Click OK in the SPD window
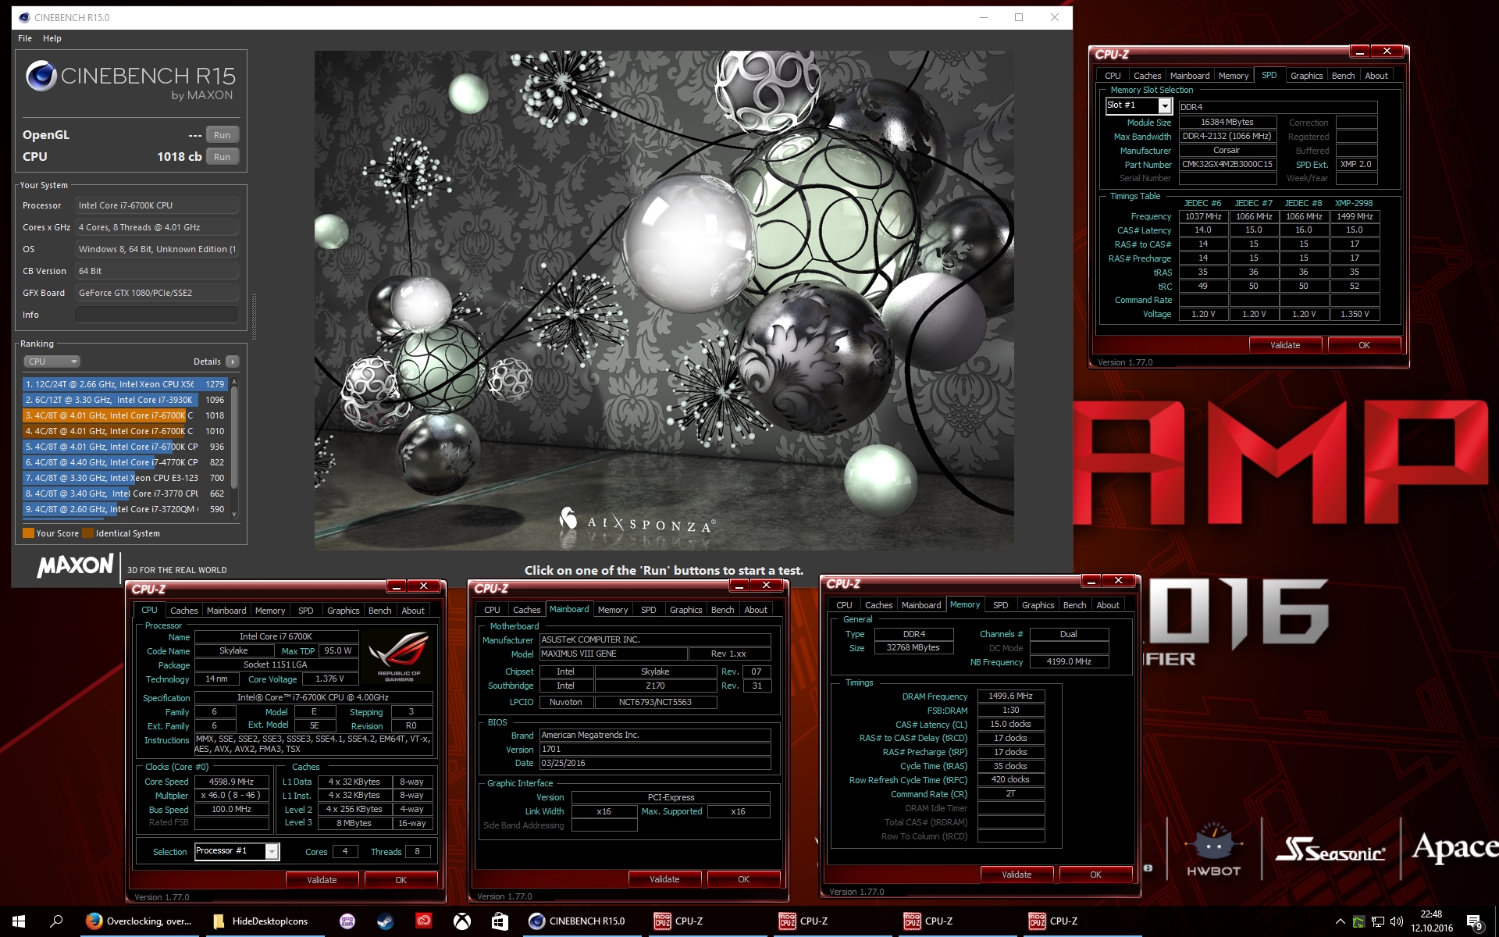Screen dimensions: 1499x937 click(1364, 345)
